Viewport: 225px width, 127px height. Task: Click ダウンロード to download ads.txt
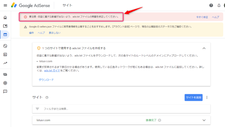pos(46,80)
